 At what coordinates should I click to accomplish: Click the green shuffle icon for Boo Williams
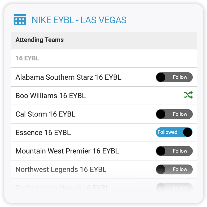point(188,95)
